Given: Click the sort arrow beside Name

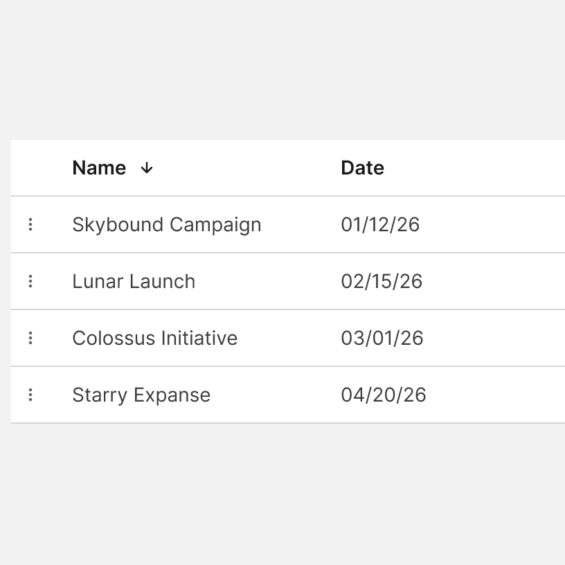Looking at the screenshot, I should [146, 168].
